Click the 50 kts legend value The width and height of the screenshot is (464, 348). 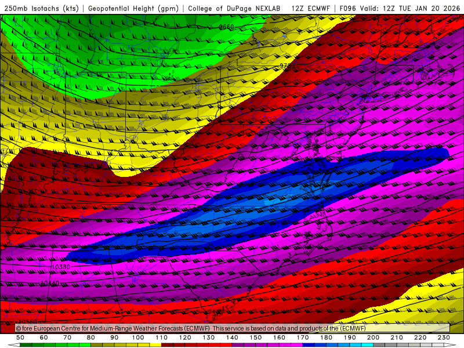tap(20, 338)
